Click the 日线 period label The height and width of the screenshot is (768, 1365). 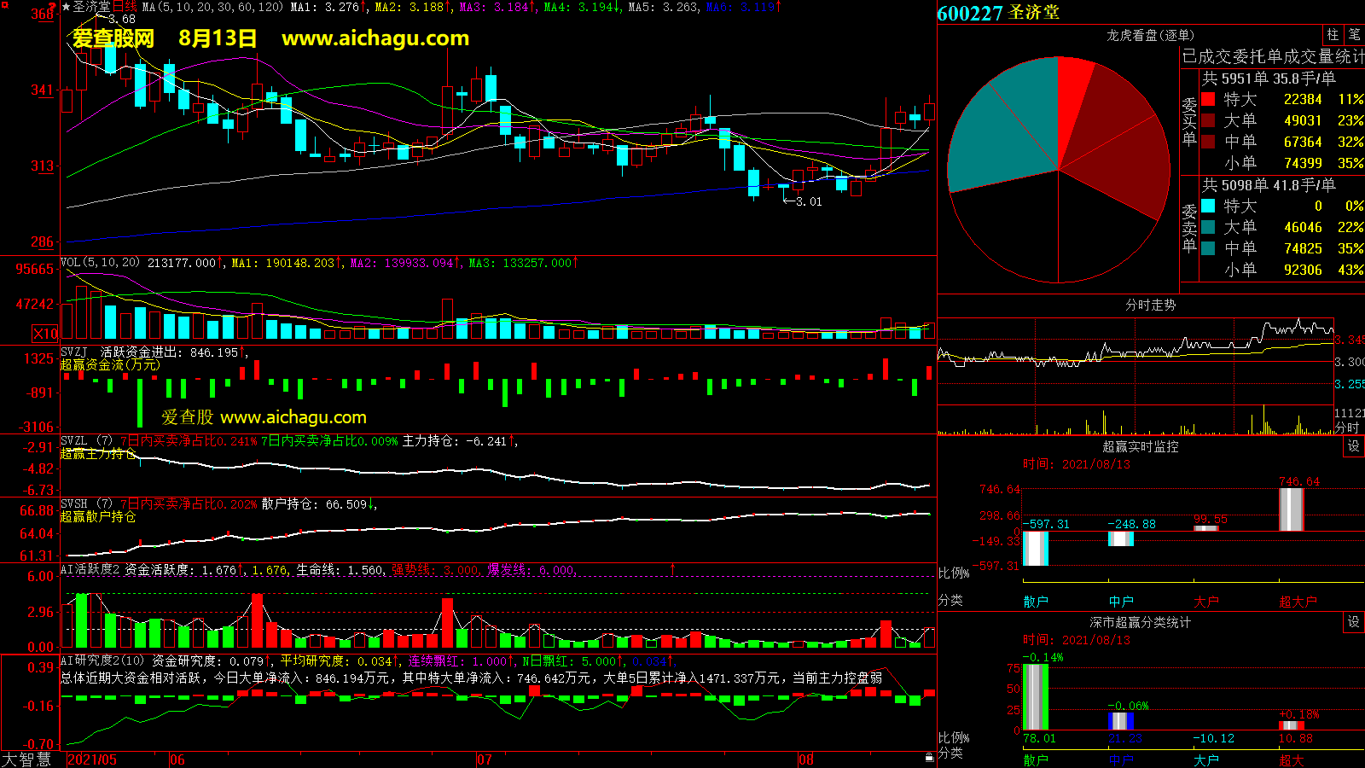point(125,7)
